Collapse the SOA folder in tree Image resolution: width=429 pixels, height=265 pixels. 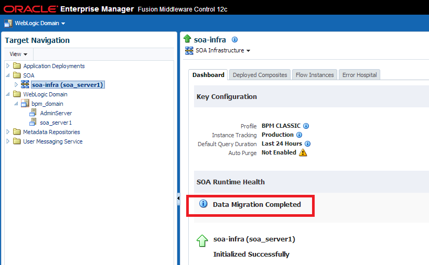[8, 75]
